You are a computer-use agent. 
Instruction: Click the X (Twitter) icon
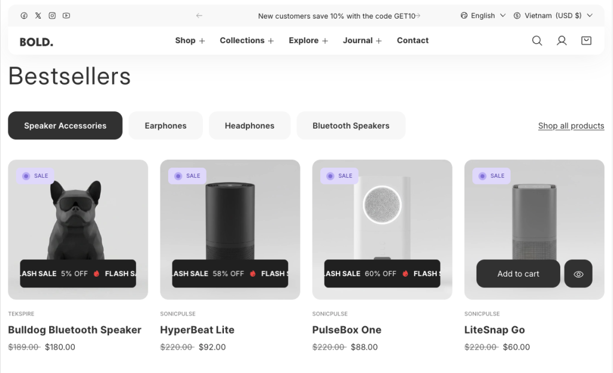38,16
